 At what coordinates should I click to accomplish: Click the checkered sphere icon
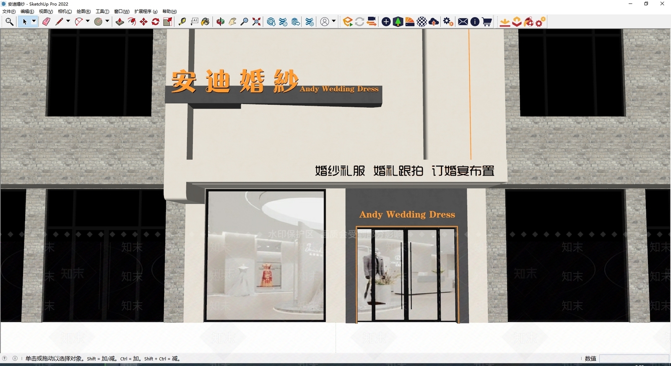point(422,22)
